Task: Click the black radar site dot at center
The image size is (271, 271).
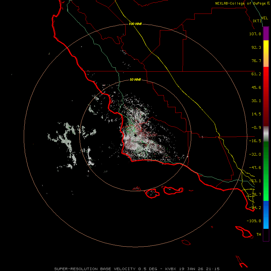Action: coord(135,135)
